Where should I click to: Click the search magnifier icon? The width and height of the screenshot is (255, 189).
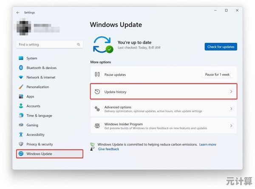point(79,45)
